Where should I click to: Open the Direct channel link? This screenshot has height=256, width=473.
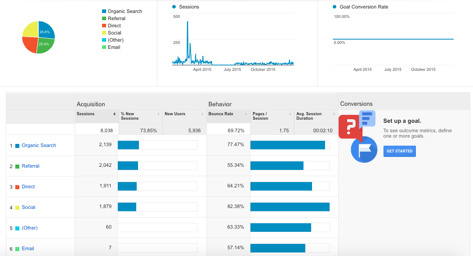pos(28,187)
